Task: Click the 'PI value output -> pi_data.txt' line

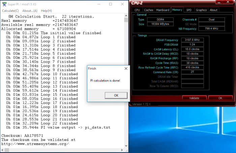Action: pos(58,127)
